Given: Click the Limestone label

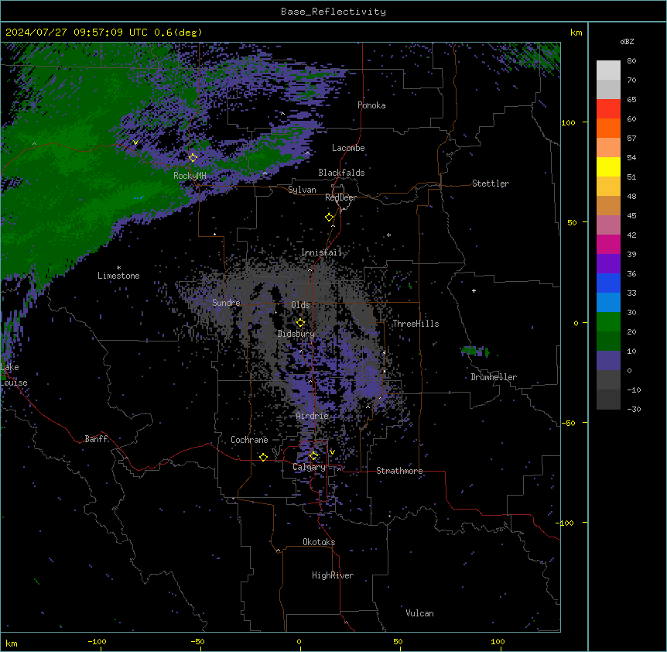Looking at the screenshot, I should (x=118, y=276).
